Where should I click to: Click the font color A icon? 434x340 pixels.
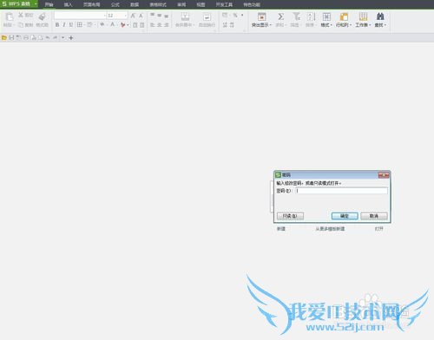(113, 25)
